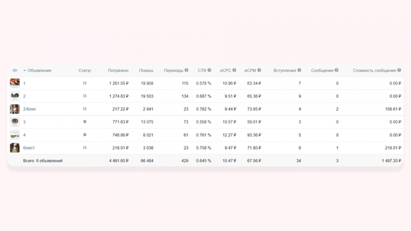Click the help icon next to Сообщения
The height and width of the screenshot is (231, 411).
pyautogui.click(x=337, y=70)
